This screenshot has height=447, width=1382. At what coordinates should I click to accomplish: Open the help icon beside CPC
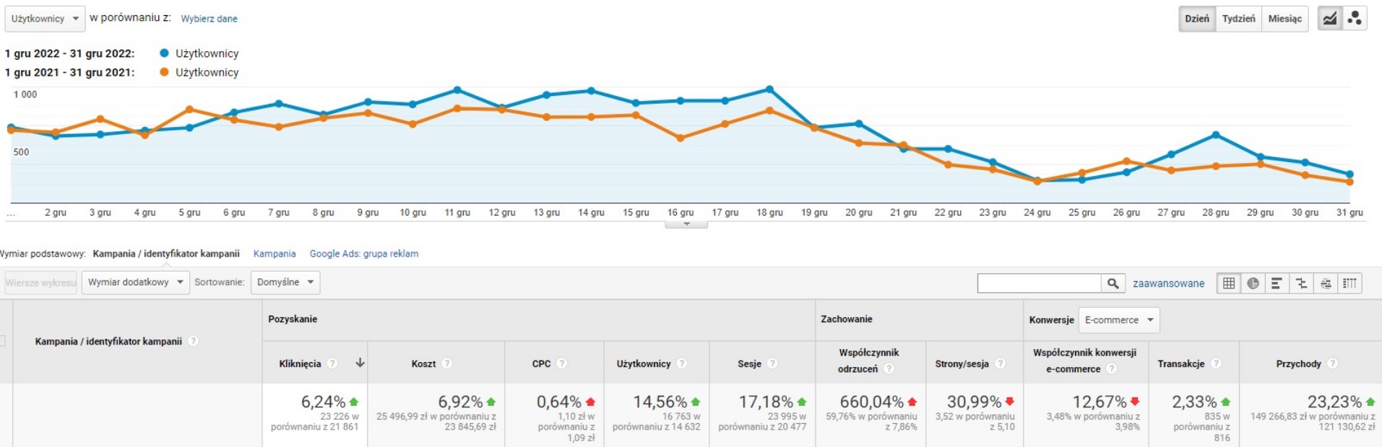[562, 363]
